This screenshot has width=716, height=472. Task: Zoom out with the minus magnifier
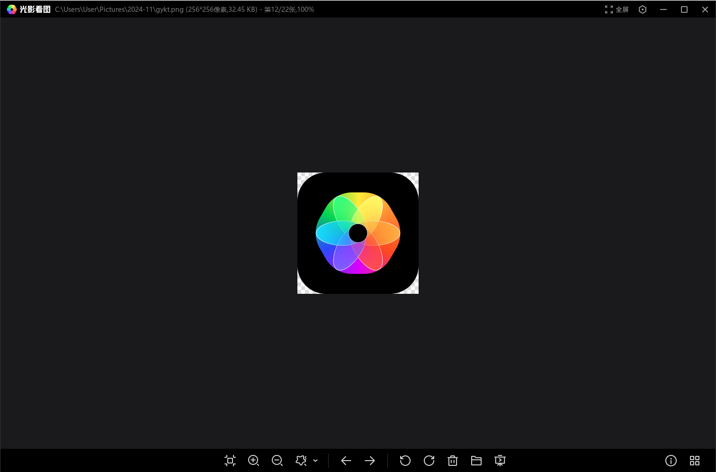click(277, 461)
